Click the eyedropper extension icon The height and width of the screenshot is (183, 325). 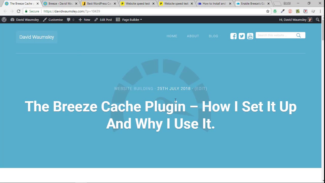283,11
